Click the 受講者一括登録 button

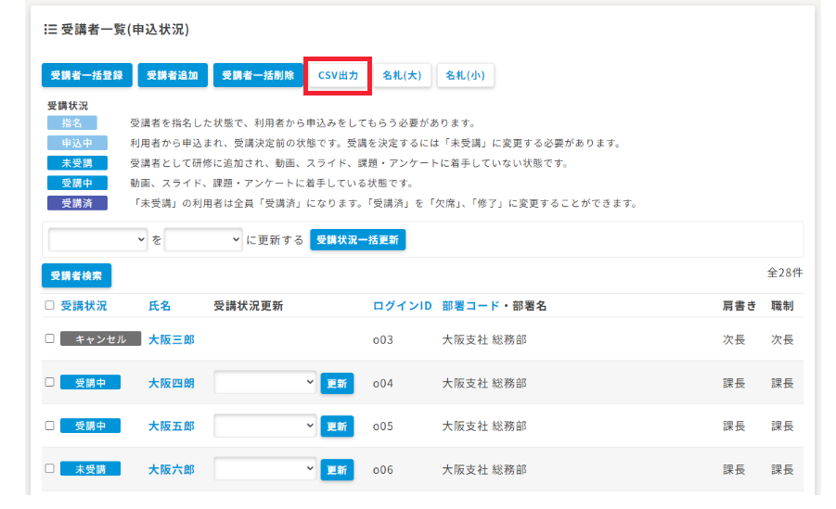87,75
